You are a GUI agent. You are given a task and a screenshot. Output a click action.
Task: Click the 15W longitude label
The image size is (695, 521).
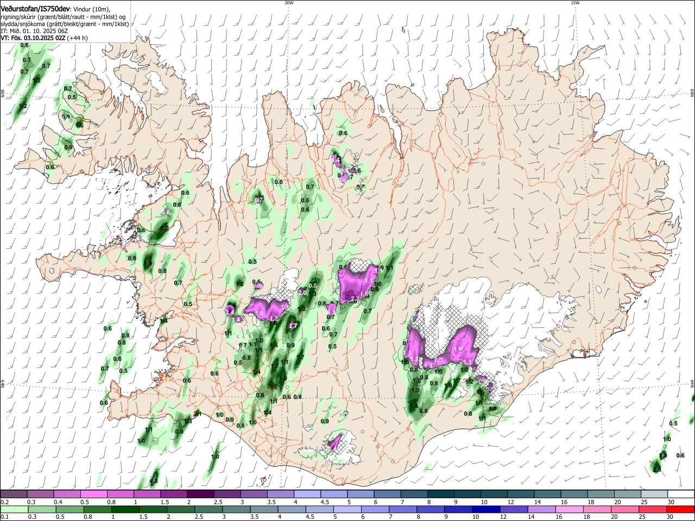[x=575, y=3]
